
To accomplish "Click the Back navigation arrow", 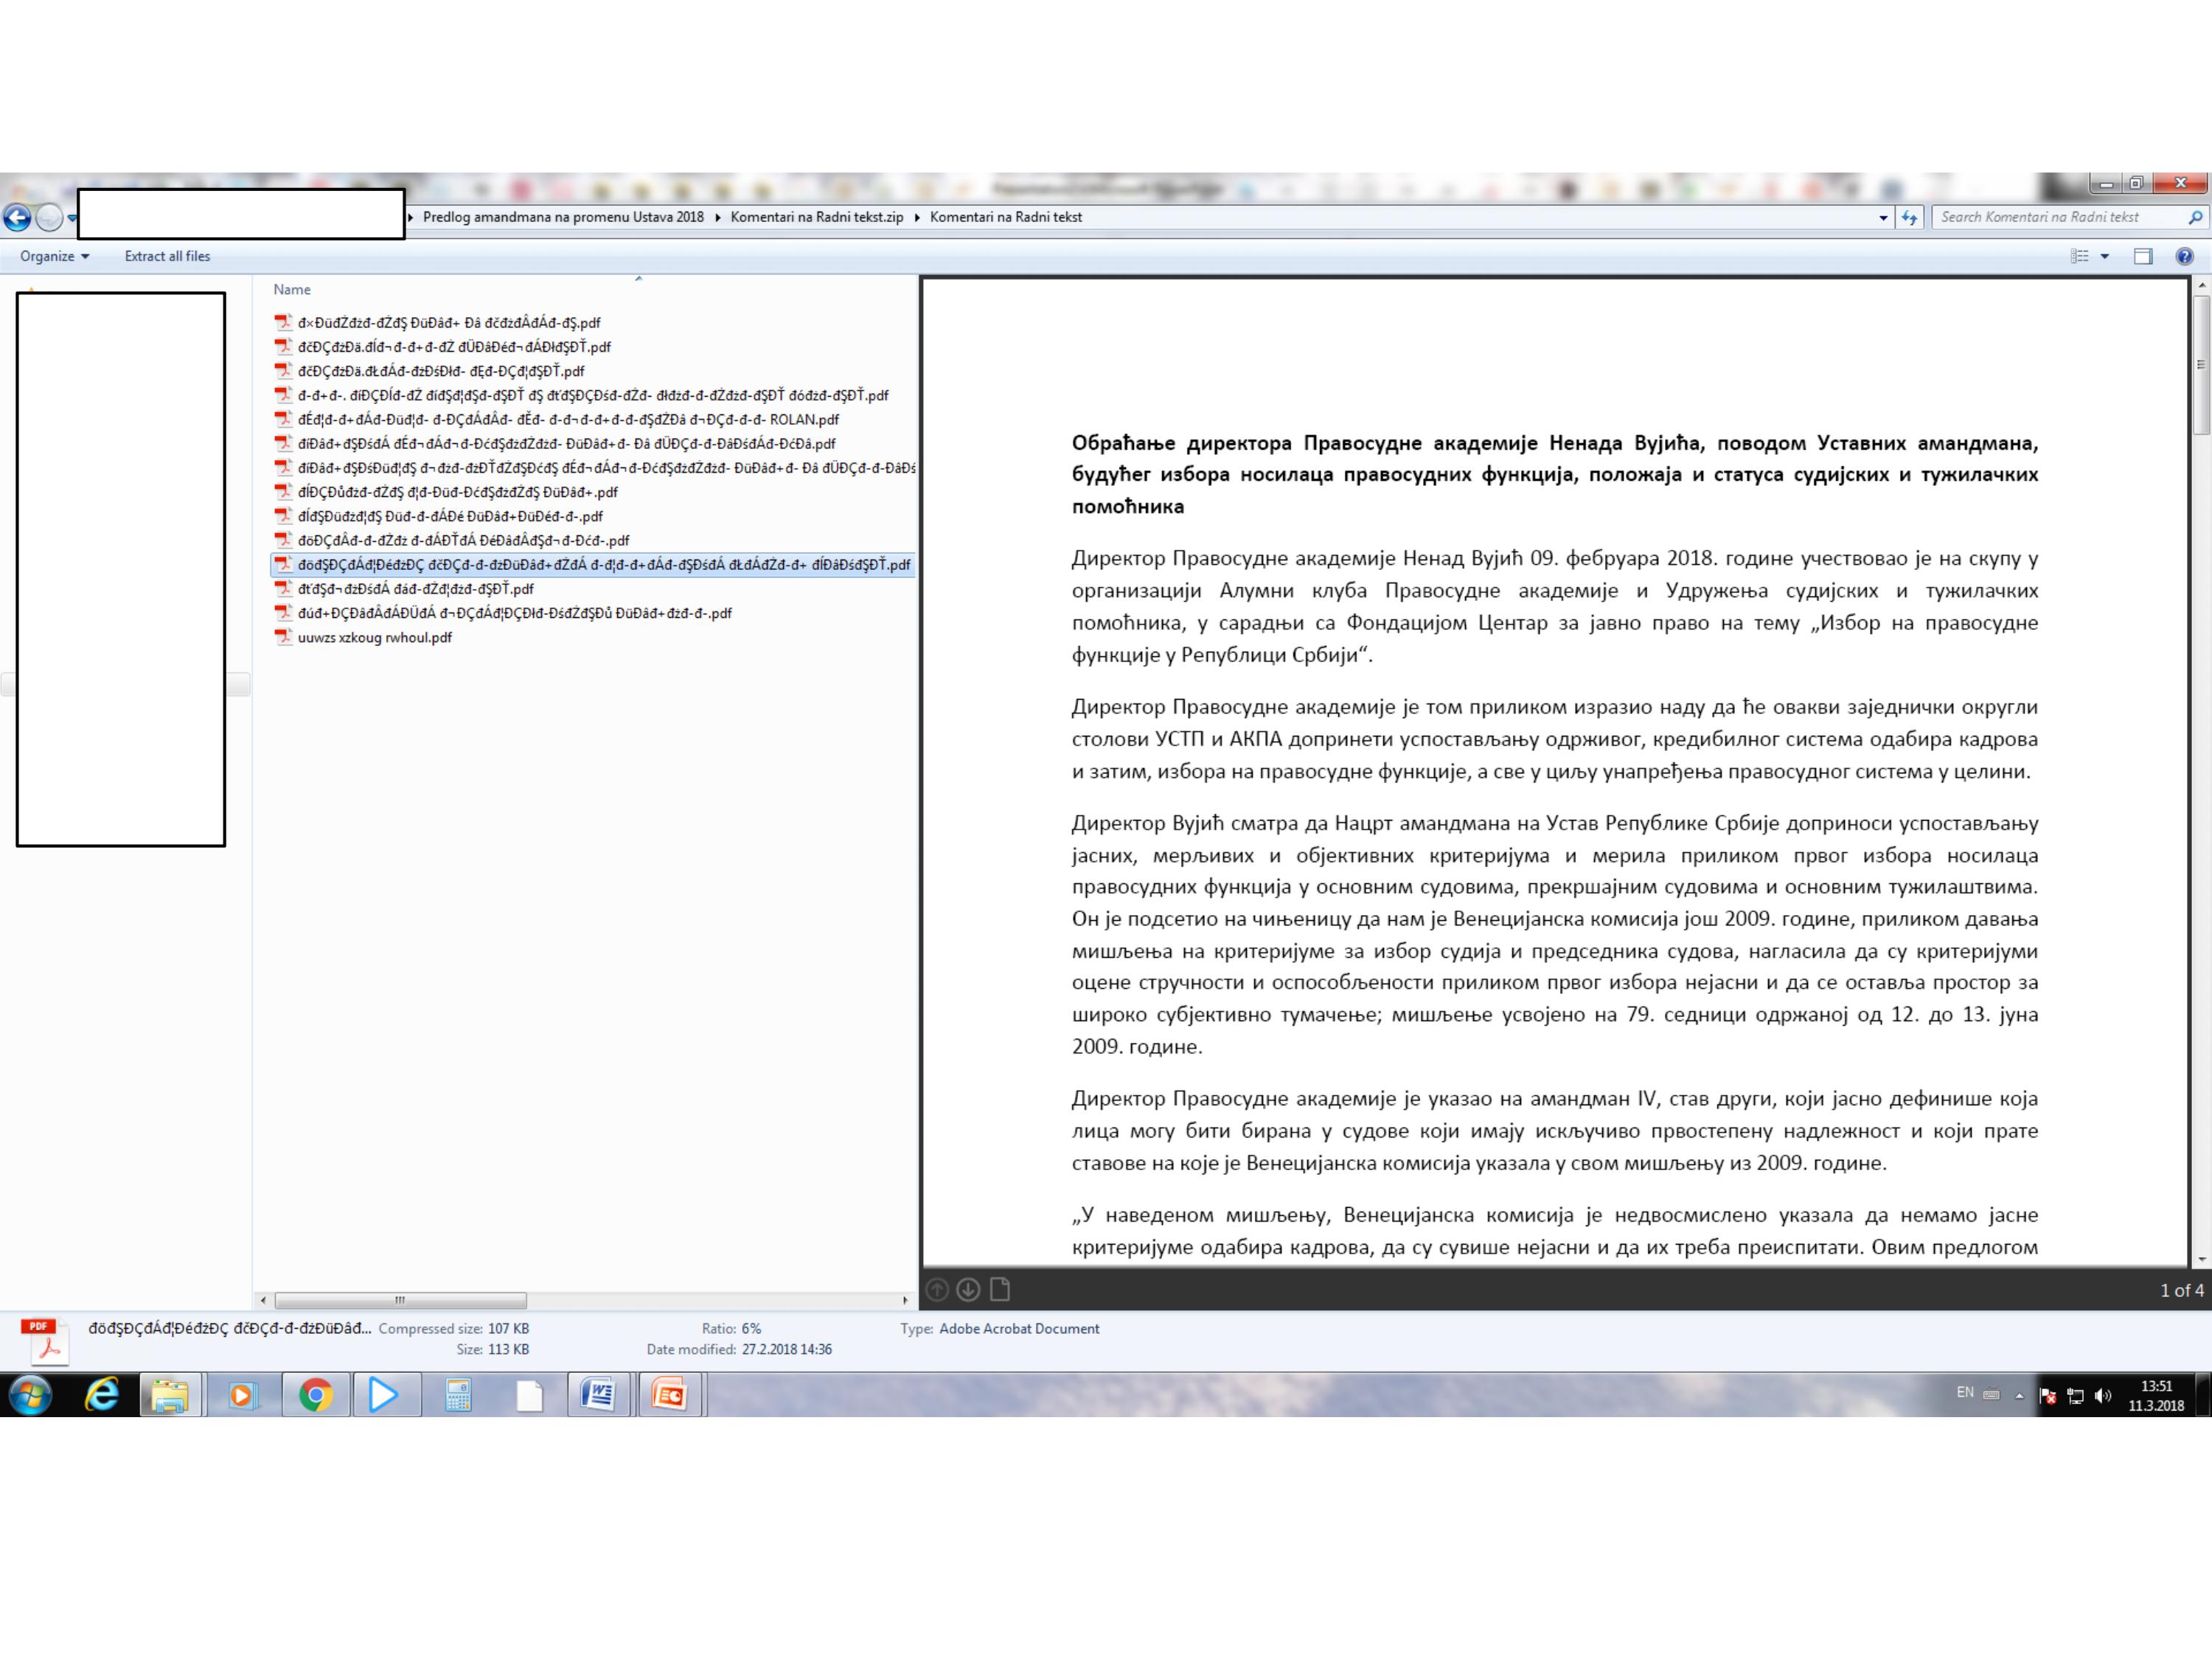I will click(x=17, y=217).
